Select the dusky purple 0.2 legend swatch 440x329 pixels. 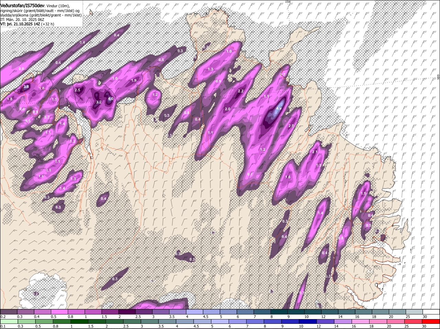click(9, 312)
